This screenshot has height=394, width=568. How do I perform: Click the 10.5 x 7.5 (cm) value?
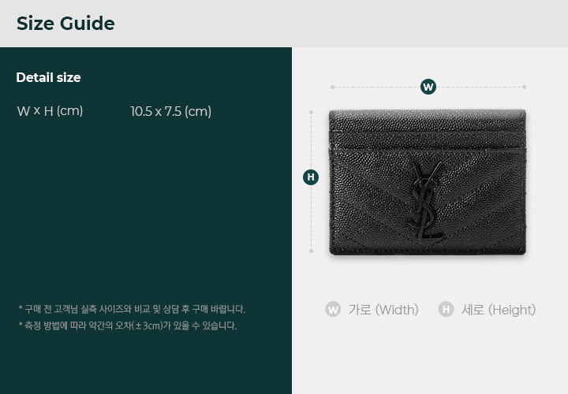coord(170,111)
